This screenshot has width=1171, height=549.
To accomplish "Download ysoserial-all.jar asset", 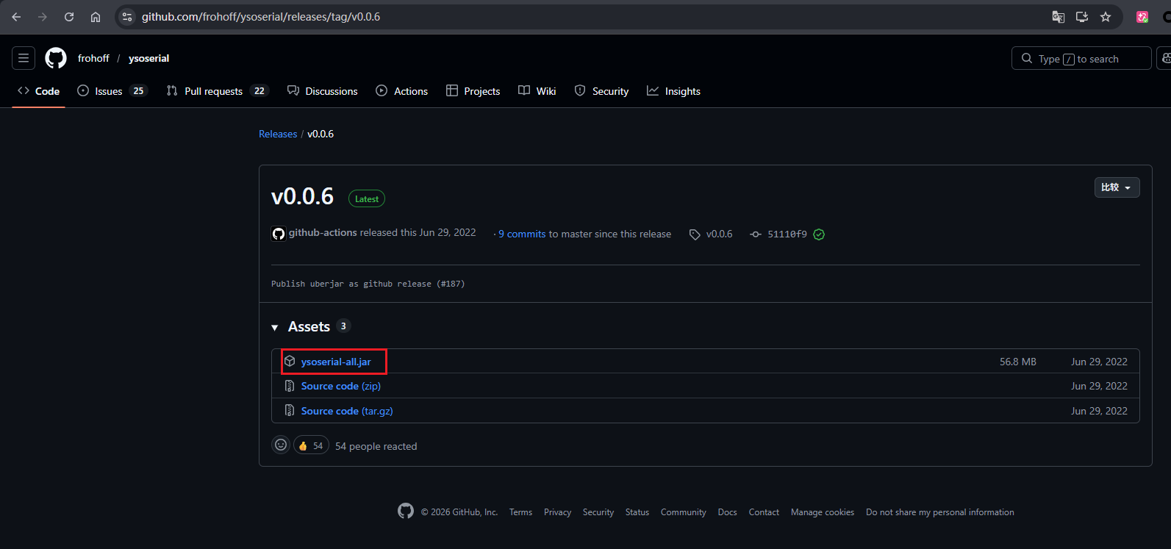I will [x=336, y=362].
